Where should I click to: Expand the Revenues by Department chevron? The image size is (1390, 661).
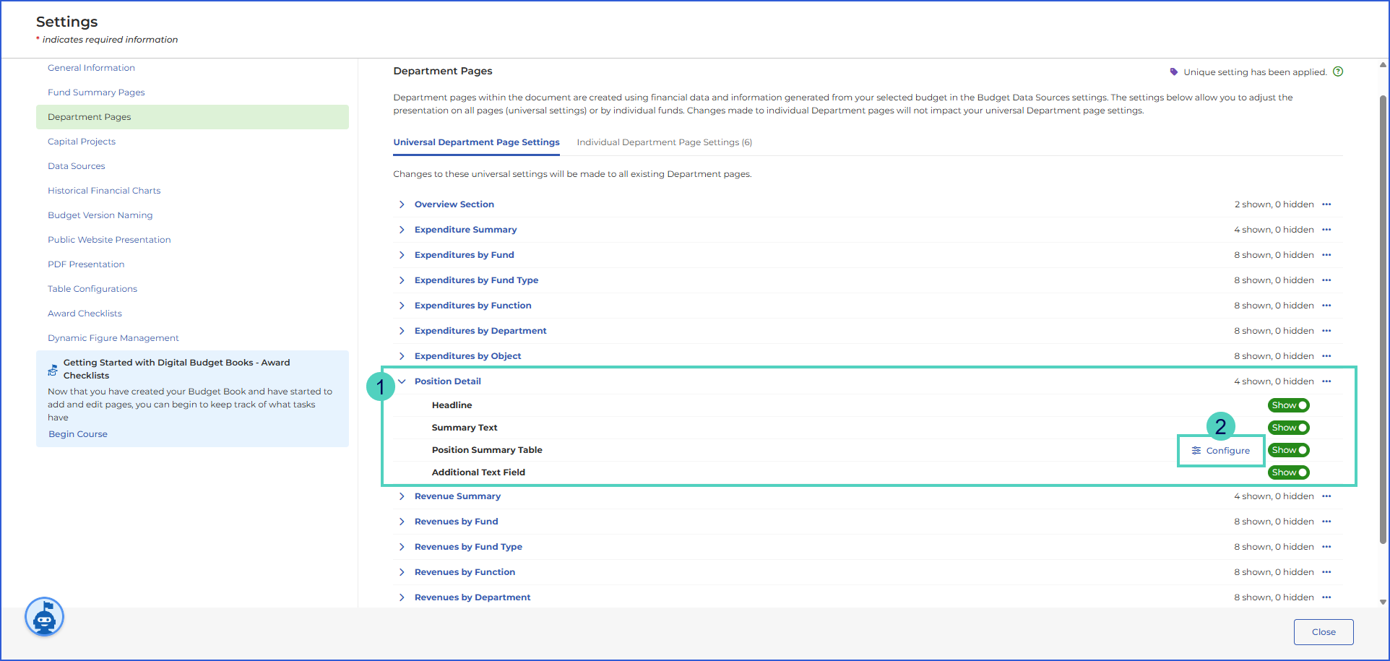tap(402, 597)
